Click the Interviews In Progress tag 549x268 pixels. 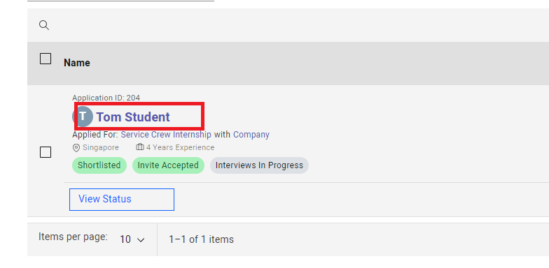point(259,165)
